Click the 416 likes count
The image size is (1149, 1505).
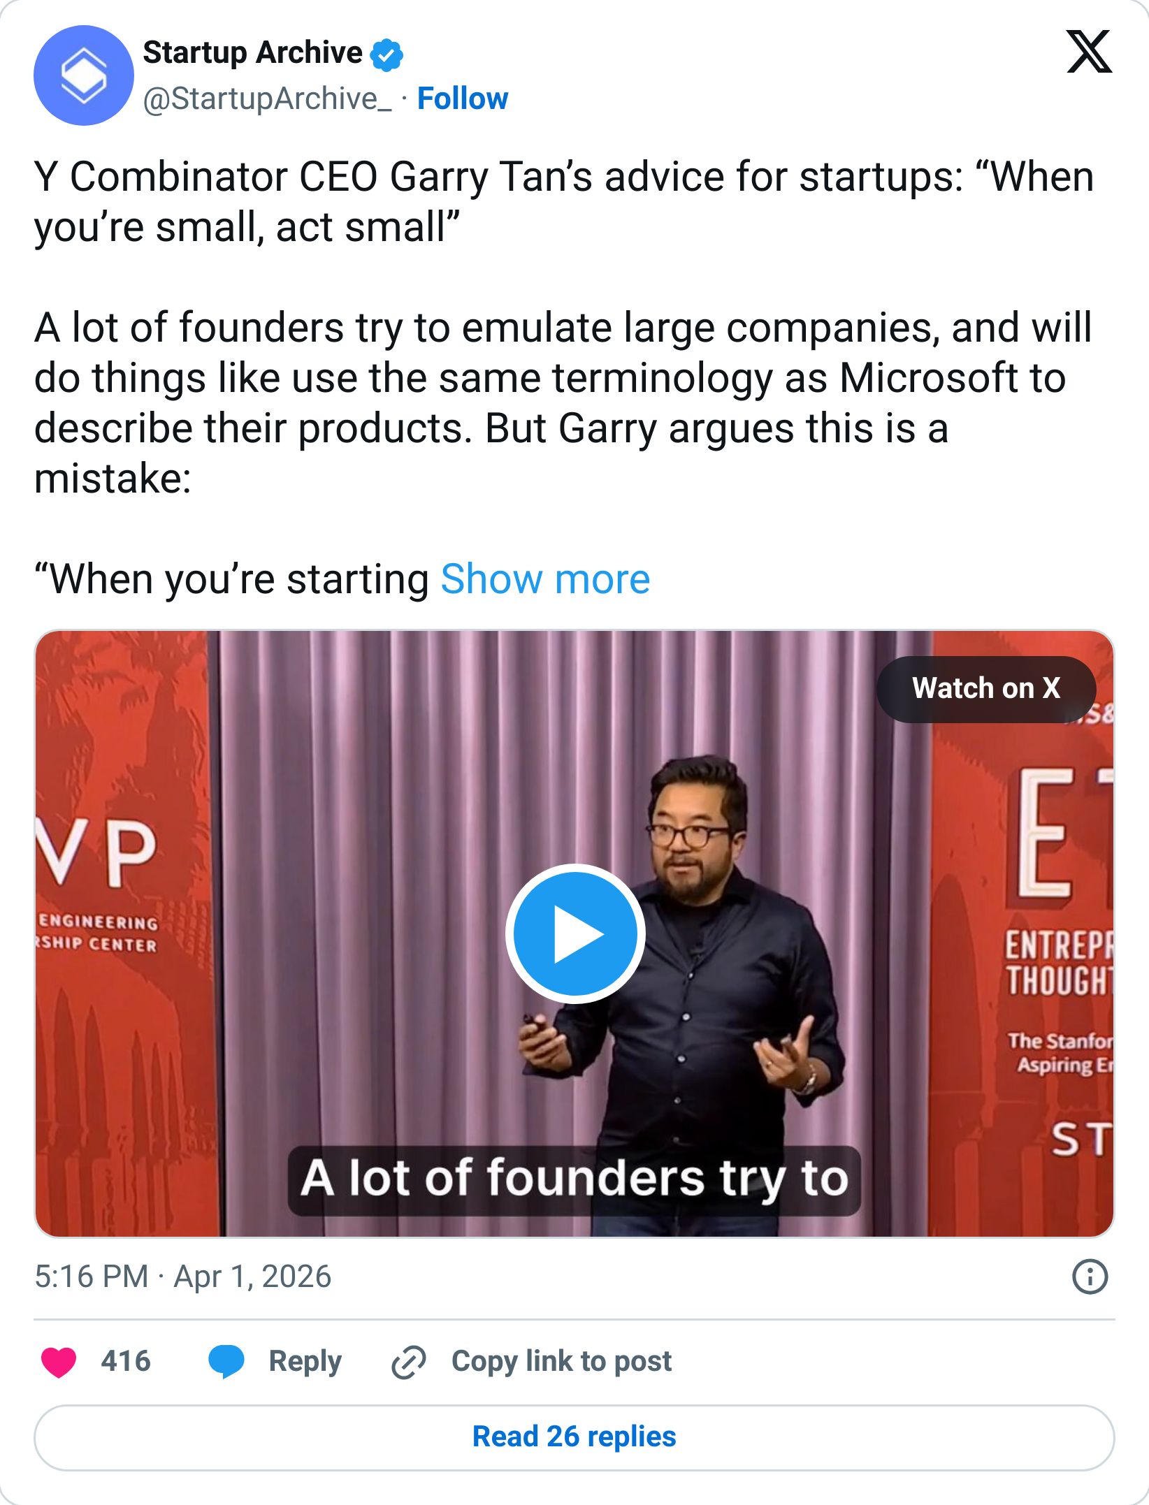pos(126,1360)
